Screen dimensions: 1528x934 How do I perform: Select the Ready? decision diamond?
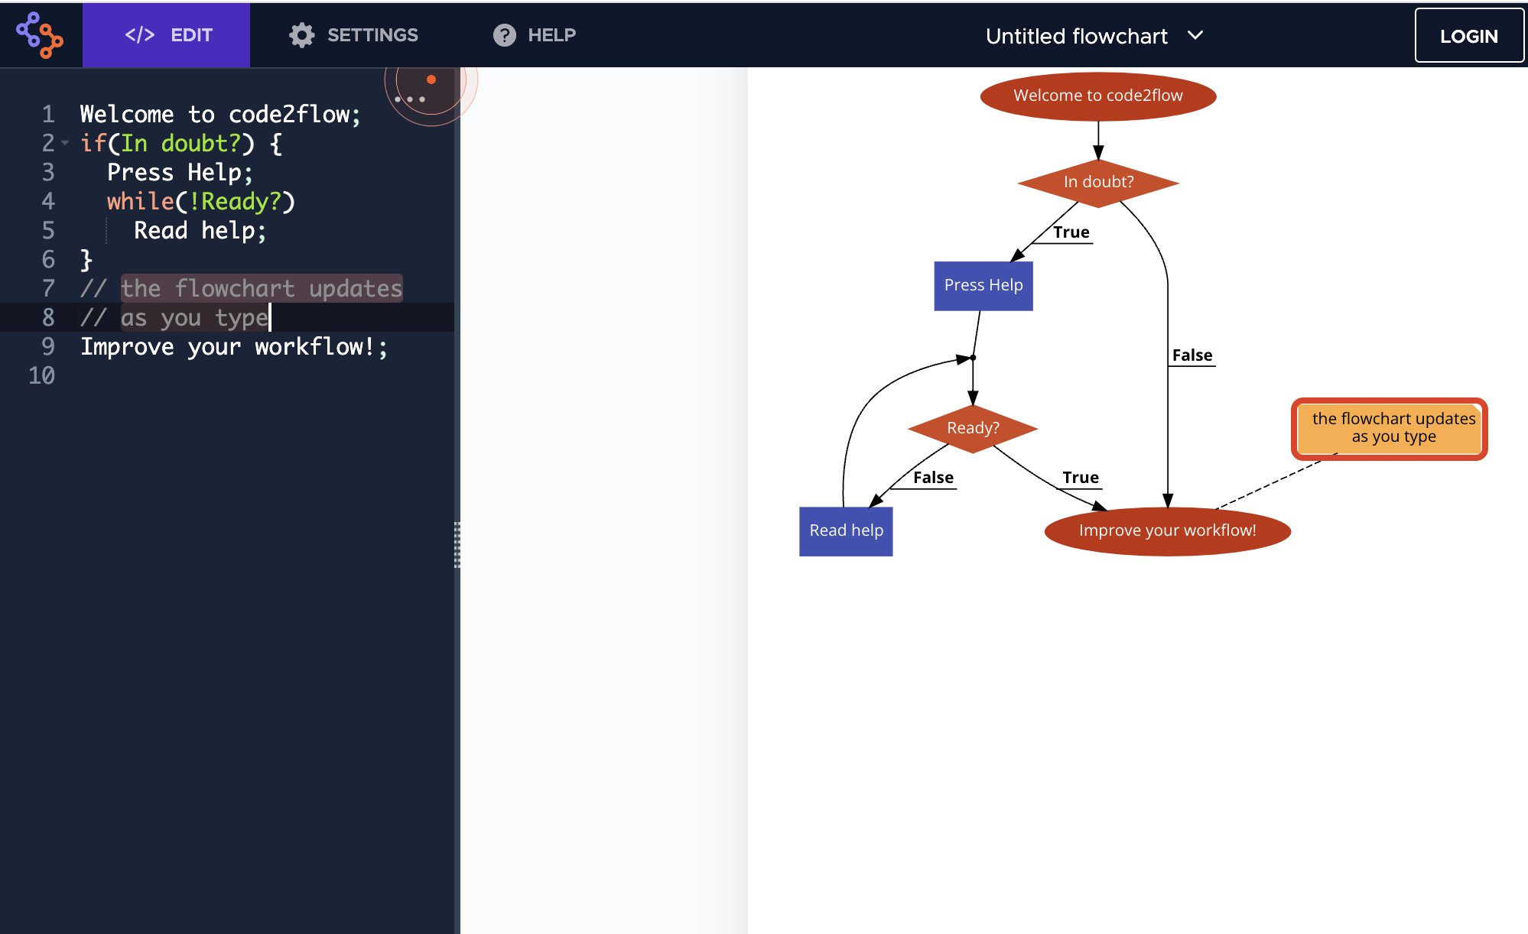[x=972, y=428]
